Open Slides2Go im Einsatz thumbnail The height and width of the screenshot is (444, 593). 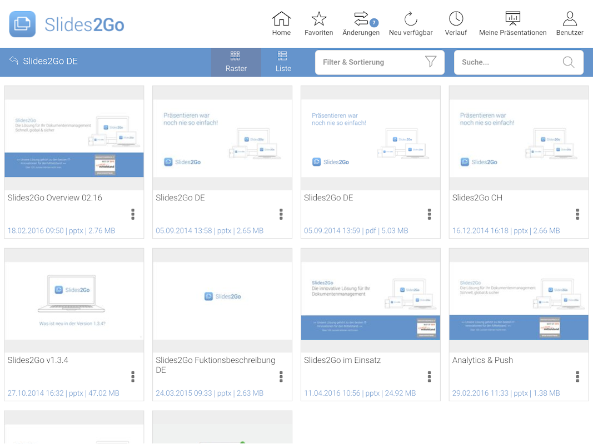371,300
